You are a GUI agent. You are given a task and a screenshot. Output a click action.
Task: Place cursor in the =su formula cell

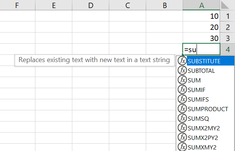[202, 49]
